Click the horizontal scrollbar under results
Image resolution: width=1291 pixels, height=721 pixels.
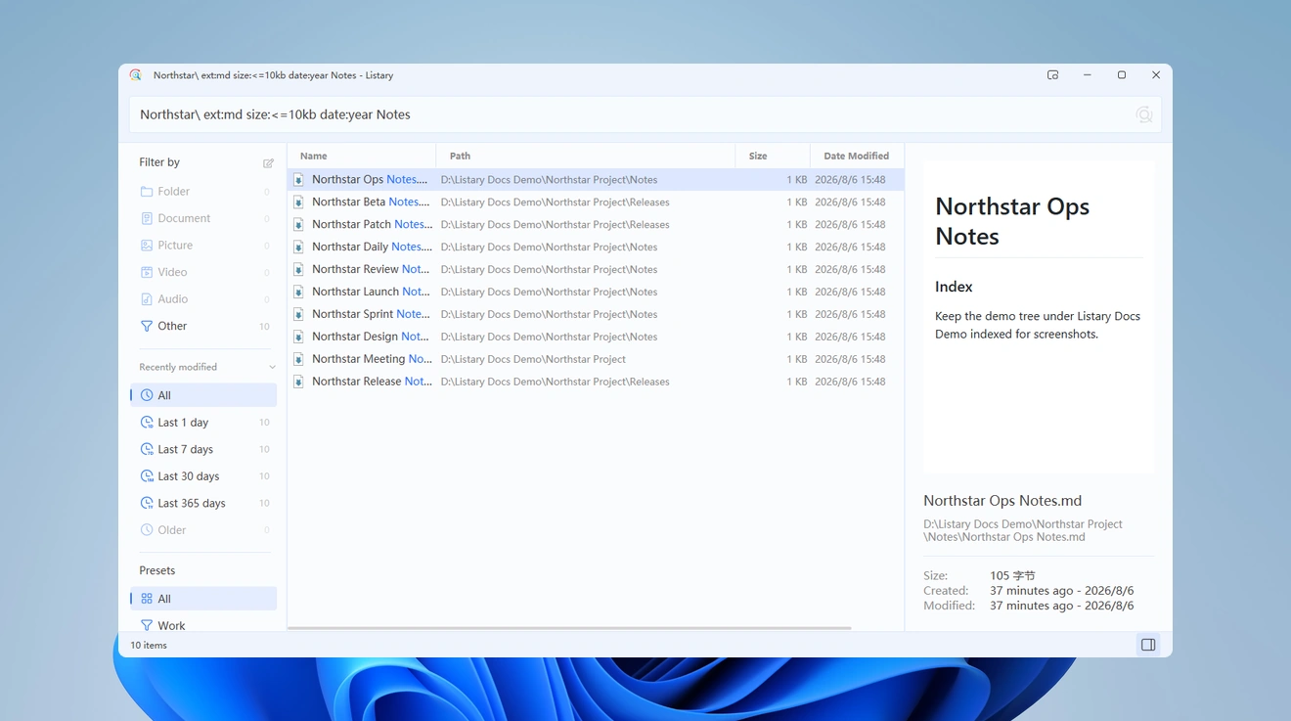coord(569,628)
